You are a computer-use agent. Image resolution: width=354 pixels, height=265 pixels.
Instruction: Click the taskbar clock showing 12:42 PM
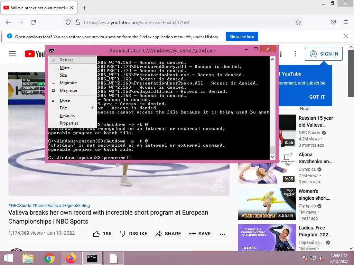coord(339,258)
